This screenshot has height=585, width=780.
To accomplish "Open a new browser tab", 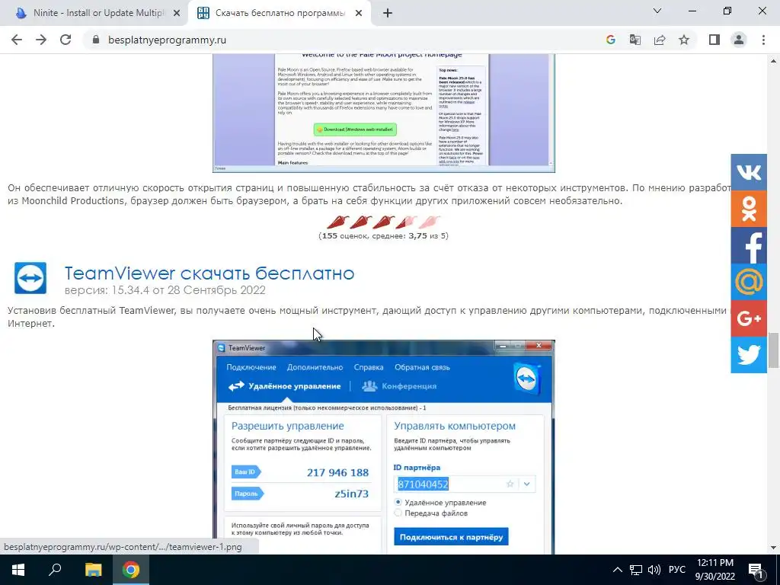I will (388, 14).
